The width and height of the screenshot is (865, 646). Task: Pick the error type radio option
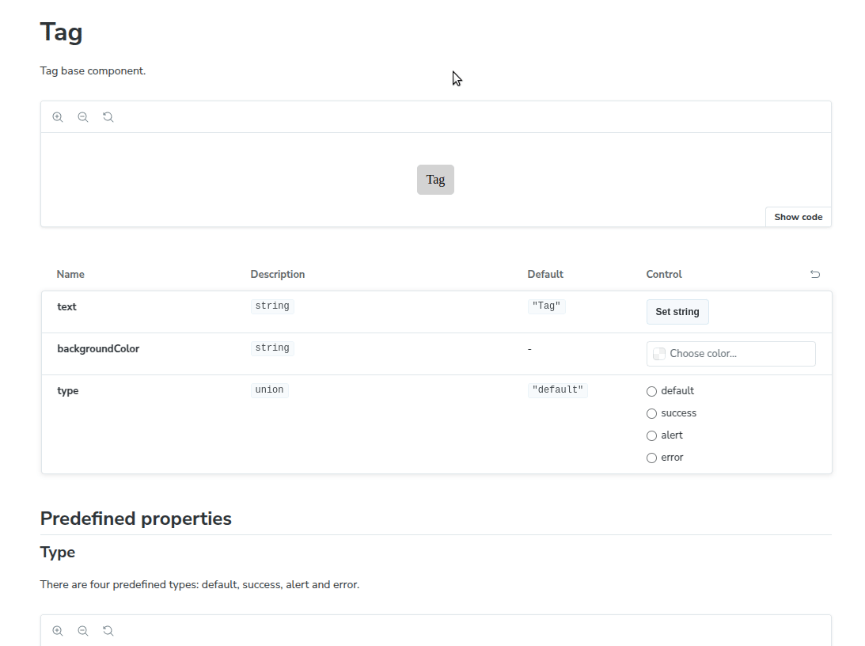point(652,458)
